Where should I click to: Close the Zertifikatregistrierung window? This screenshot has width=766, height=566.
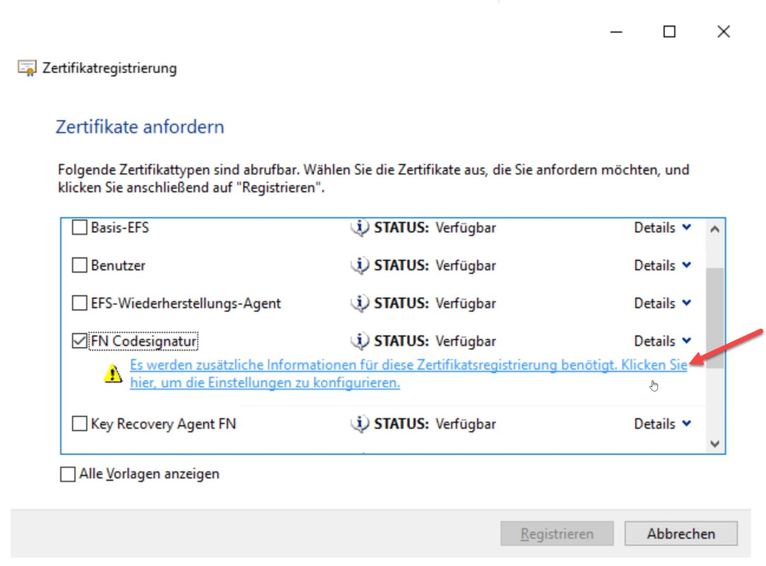point(724,32)
